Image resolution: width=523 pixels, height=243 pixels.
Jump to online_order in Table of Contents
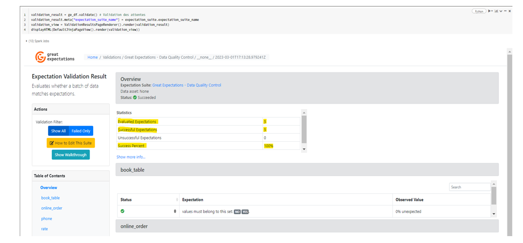pos(52,208)
